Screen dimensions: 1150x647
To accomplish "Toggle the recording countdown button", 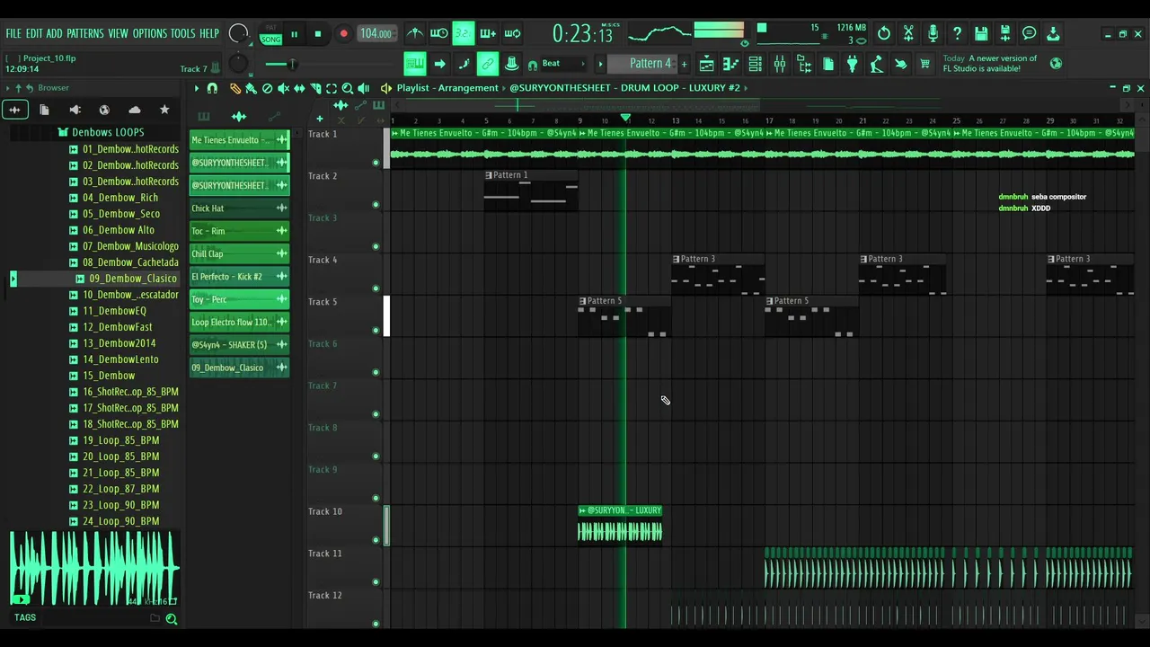I will pyautogui.click(x=463, y=33).
